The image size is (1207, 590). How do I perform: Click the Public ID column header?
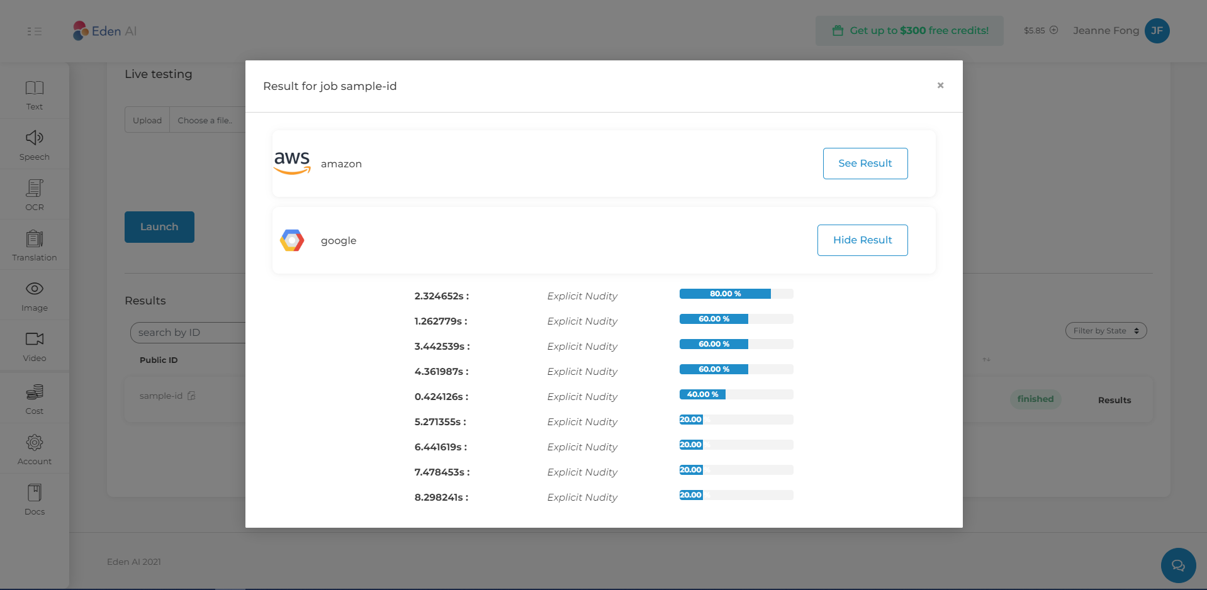pyautogui.click(x=159, y=360)
